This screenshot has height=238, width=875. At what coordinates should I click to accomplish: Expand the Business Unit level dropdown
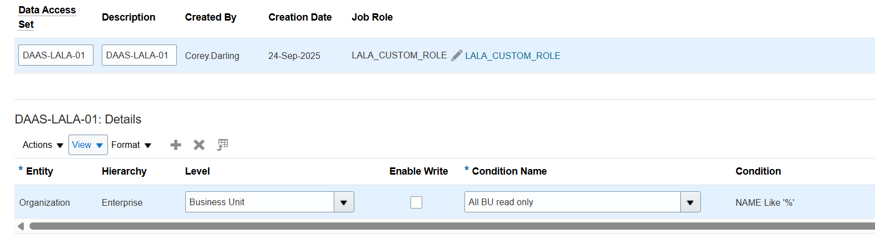pos(344,202)
